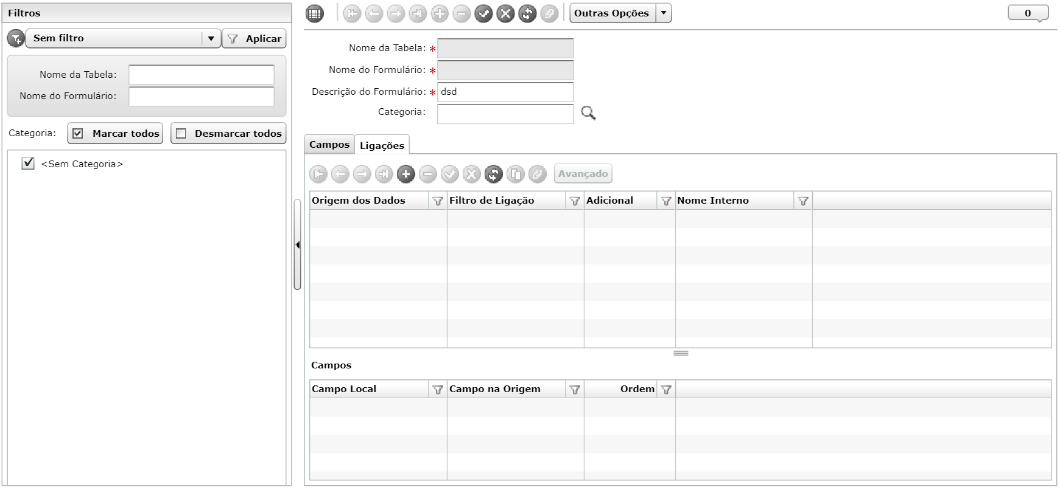Screen dimensions: 1060x490
Task: Focus the filter Nome do Formulário field
Action: [x=202, y=96]
